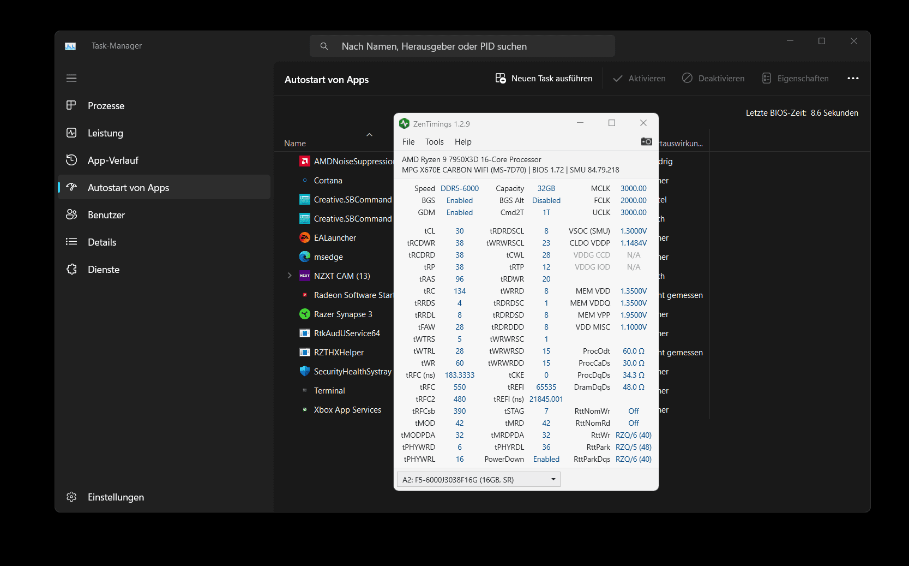Screen dimensions: 909x566
Task: Switch to the Leistung page
Action: [164, 133]
